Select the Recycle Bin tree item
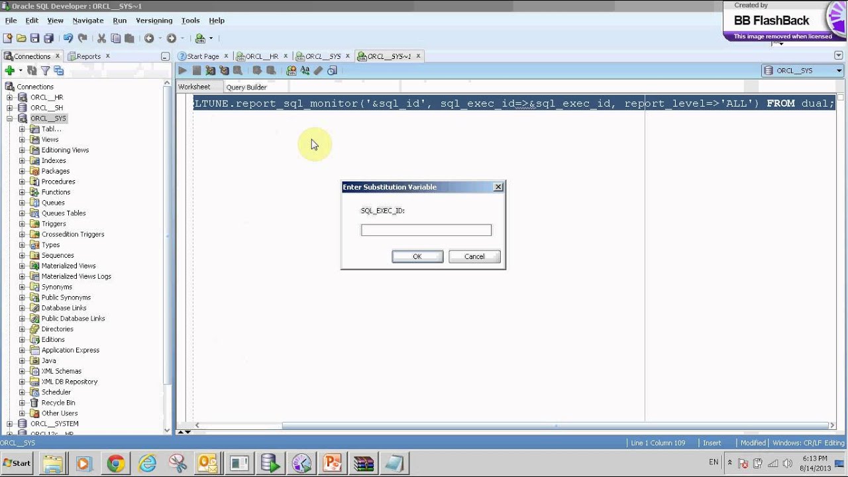Image resolution: width=848 pixels, height=477 pixels. (x=58, y=403)
